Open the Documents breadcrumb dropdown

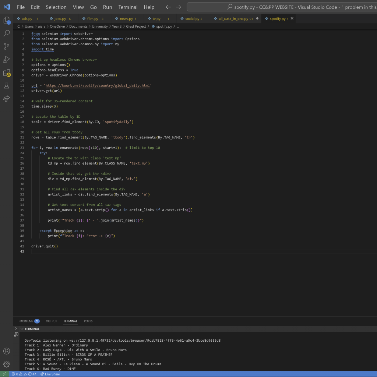click(x=78, y=27)
